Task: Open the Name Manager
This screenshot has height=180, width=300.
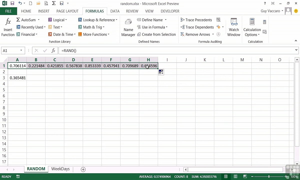Action: (x=128, y=27)
